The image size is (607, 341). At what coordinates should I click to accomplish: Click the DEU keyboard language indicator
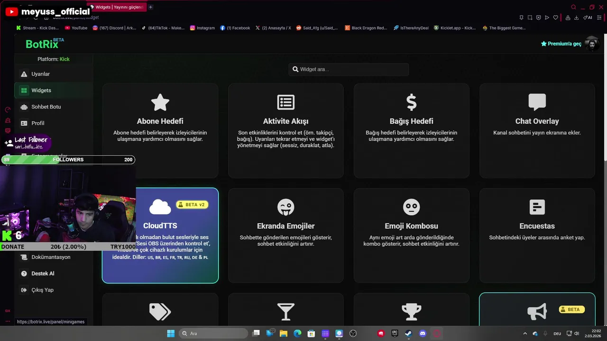(x=558, y=333)
